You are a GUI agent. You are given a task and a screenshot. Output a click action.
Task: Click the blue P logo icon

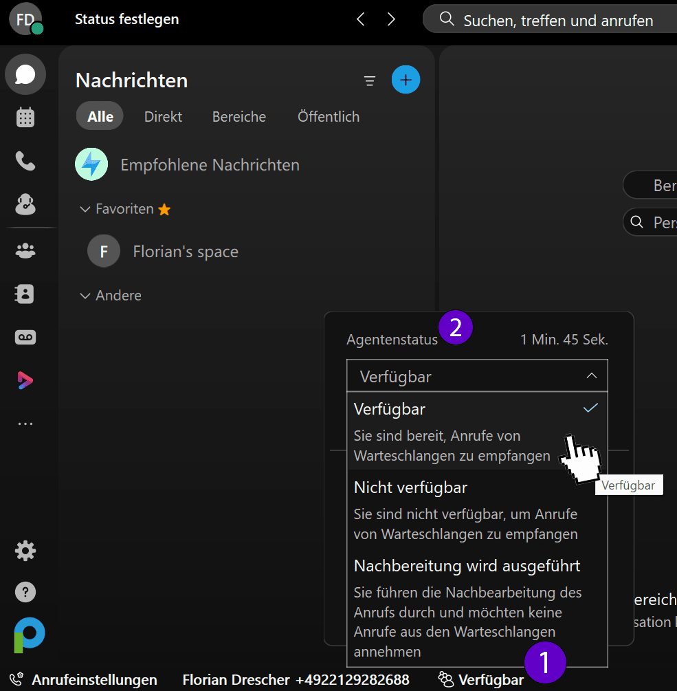pyautogui.click(x=29, y=635)
